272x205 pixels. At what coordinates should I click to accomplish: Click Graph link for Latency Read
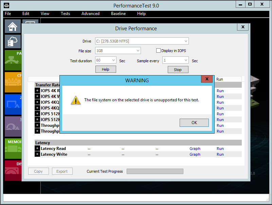click(195, 149)
